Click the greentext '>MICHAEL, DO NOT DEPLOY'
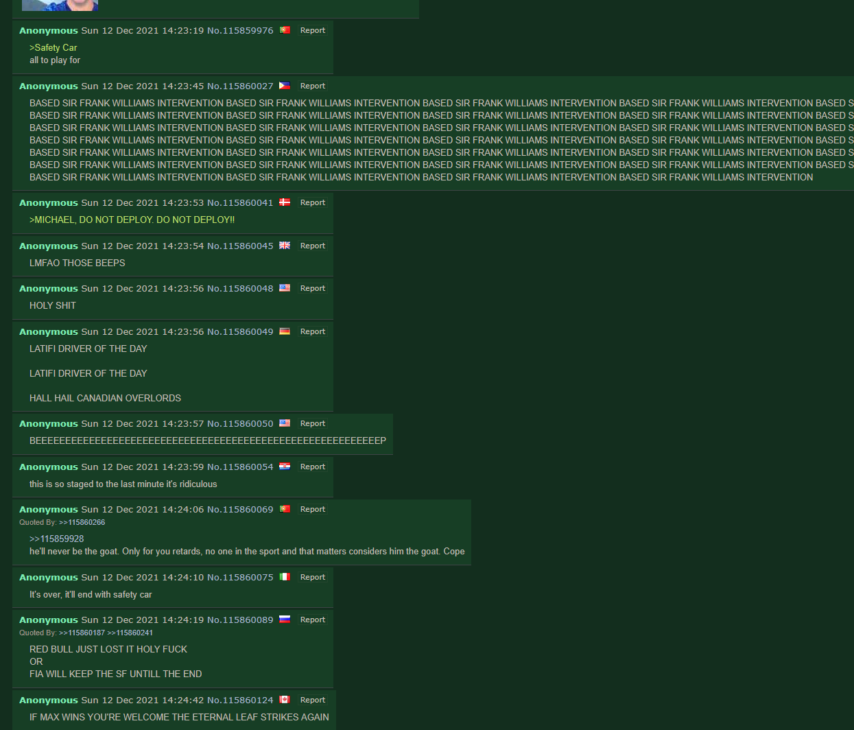Image resolution: width=854 pixels, height=730 pixels. [132, 220]
